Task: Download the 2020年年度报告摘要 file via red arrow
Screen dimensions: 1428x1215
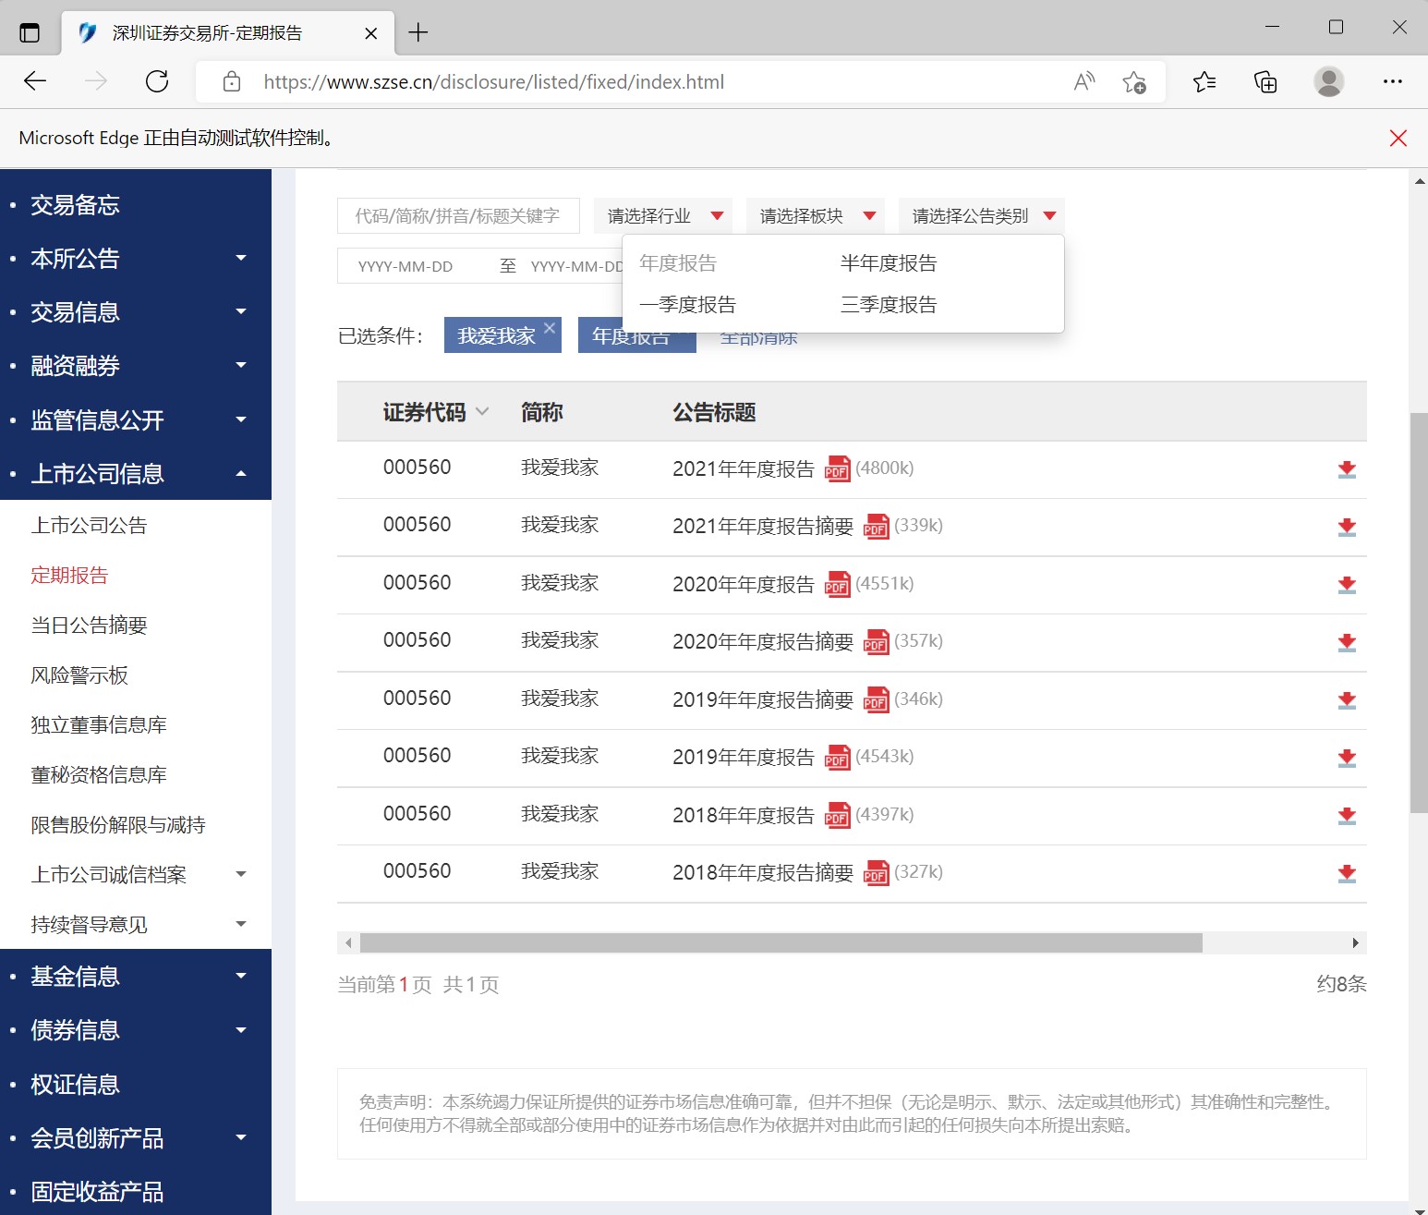Action: point(1347,642)
